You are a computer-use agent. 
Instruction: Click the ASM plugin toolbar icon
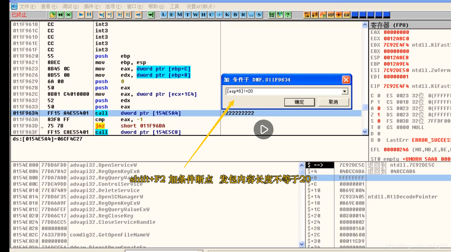click(x=347, y=15)
